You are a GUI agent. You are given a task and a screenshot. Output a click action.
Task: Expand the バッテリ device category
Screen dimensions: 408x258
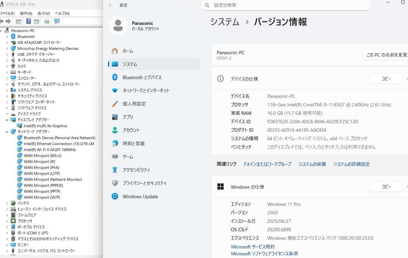click(7, 203)
